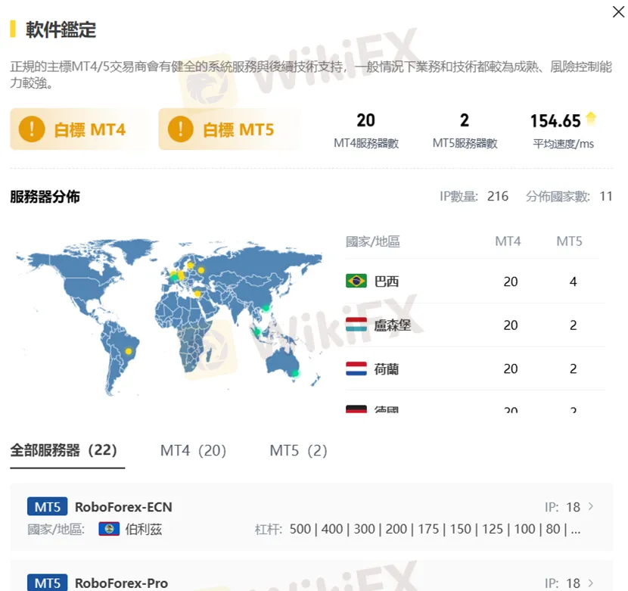Click the Brazil server dot on the map
The width and height of the screenshot is (628, 591).
[128, 351]
